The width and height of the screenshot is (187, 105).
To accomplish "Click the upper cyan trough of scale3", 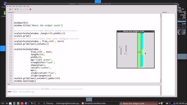I will (142, 42).
